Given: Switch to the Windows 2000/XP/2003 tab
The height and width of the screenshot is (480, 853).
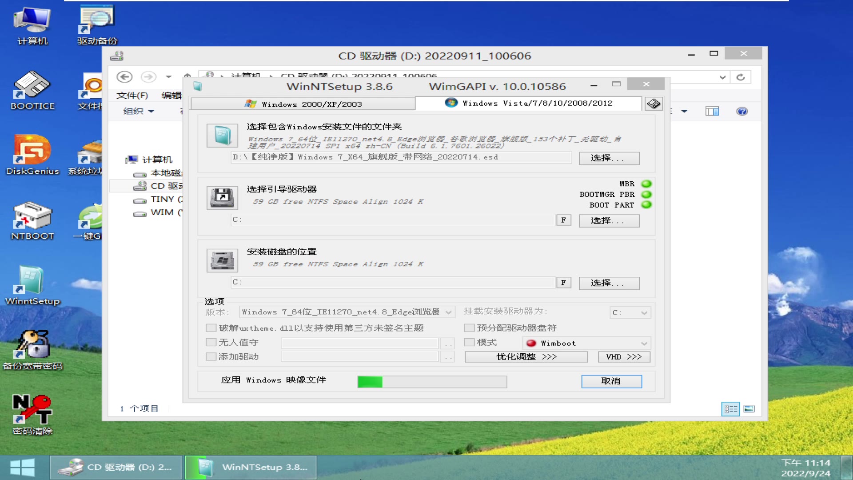Looking at the screenshot, I should pos(303,104).
